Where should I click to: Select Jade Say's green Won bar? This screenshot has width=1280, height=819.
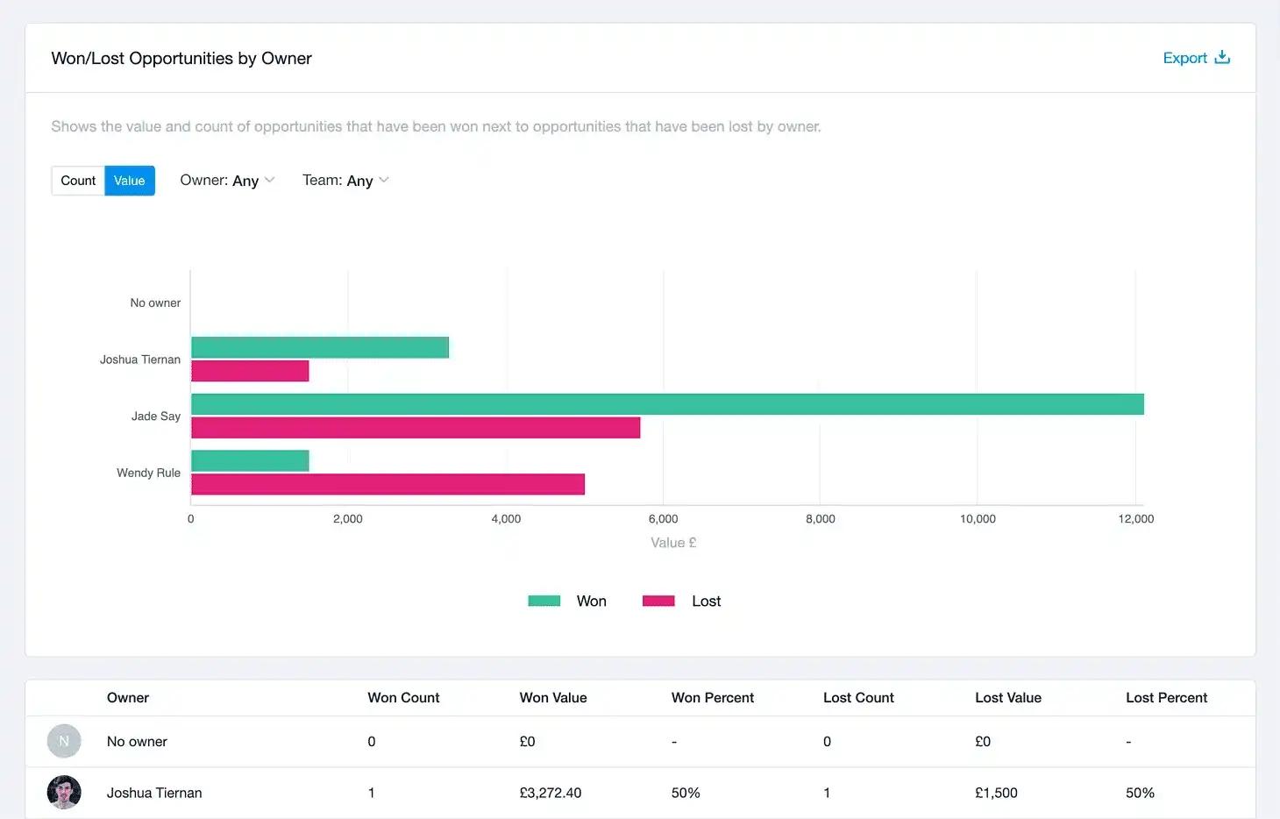point(667,404)
